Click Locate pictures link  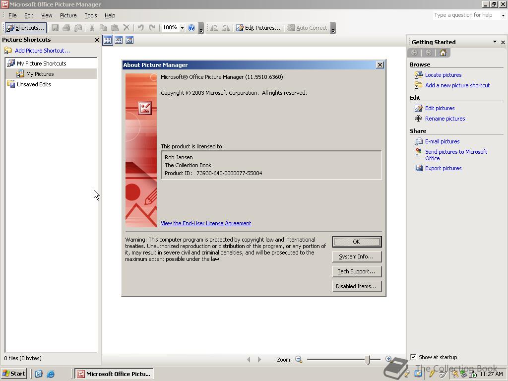click(443, 75)
